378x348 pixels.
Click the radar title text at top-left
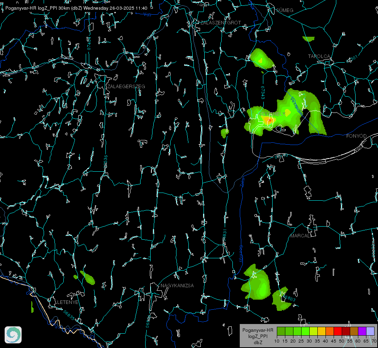pyautogui.click(x=76, y=8)
